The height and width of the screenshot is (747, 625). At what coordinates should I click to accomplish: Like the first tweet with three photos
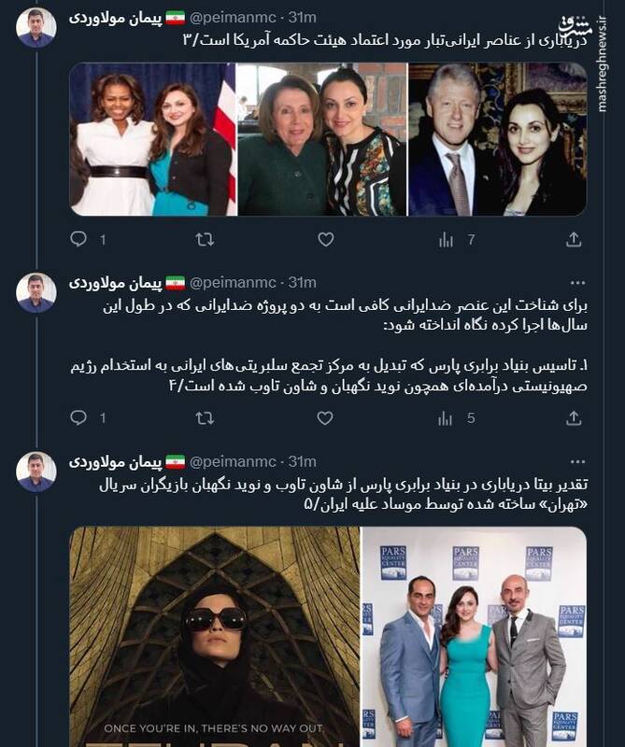point(326,240)
